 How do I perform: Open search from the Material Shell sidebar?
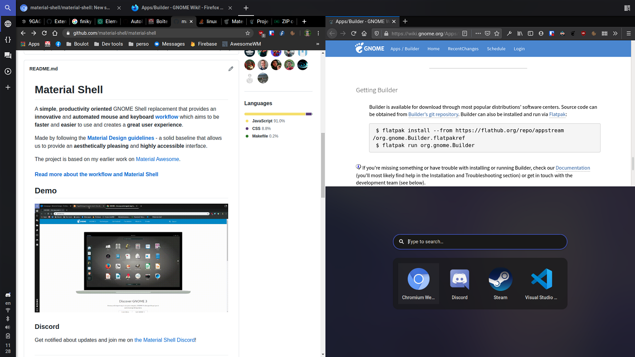tap(8, 8)
